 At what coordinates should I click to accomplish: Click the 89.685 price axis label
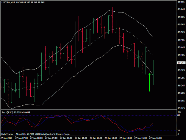(x=181, y=2)
